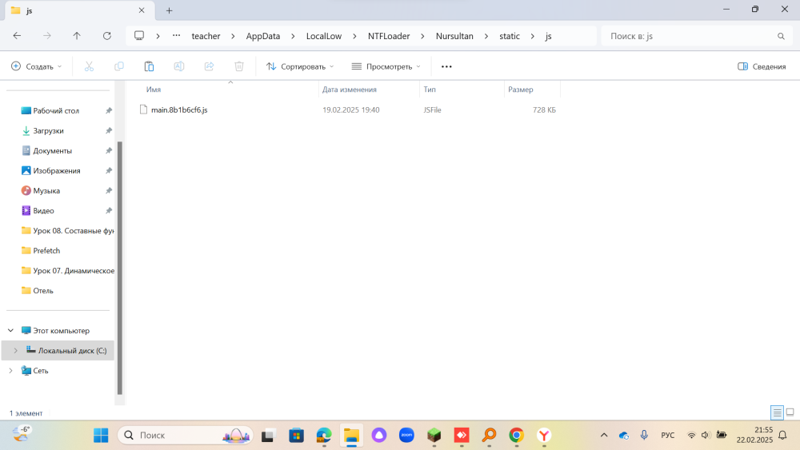Navigate to teacher breadcrumb folder
800x450 pixels.
click(206, 36)
